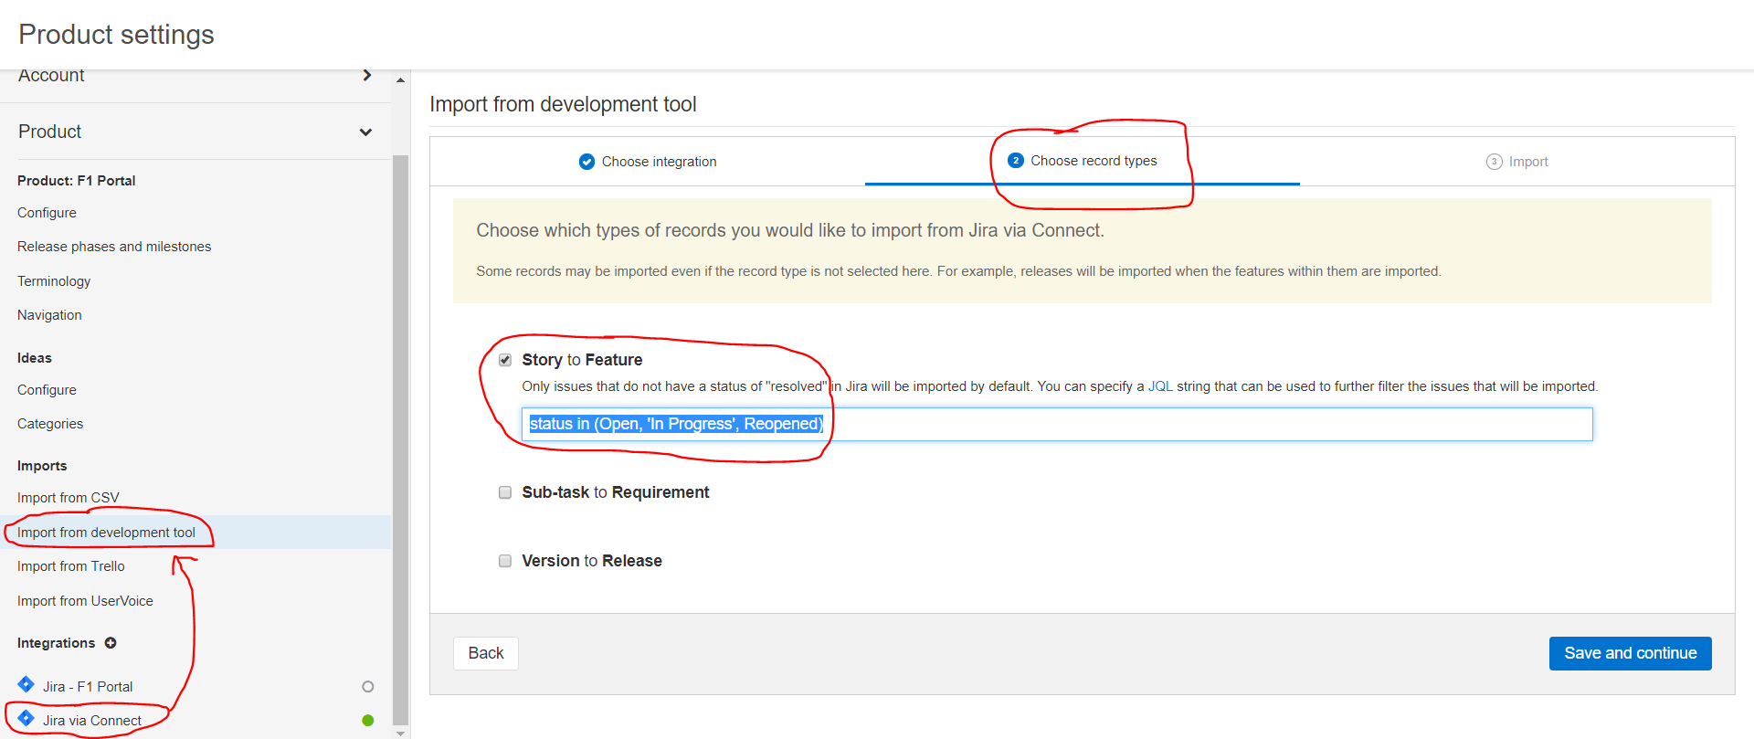Collapse the Product section chevron
Viewport: 1754px width, 739px height.
[x=366, y=132]
